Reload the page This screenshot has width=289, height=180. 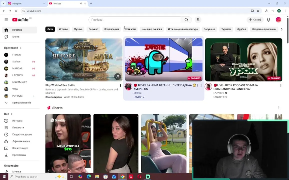(16, 11)
